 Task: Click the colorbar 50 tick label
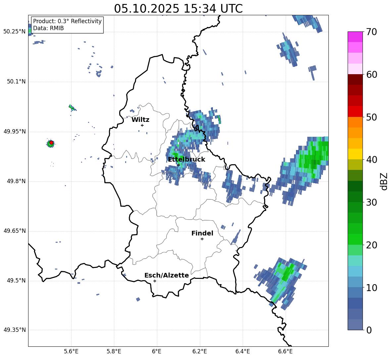pyautogui.click(x=371, y=117)
